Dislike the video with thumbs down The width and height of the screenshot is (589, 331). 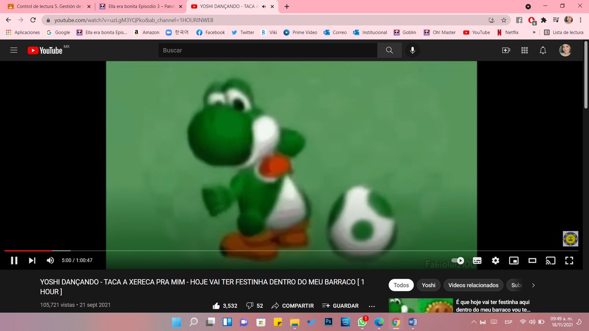pyautogui.click(x=254, y=306)
